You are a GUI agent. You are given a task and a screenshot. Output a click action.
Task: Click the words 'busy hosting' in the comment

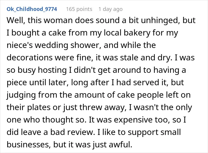[42, 70]
